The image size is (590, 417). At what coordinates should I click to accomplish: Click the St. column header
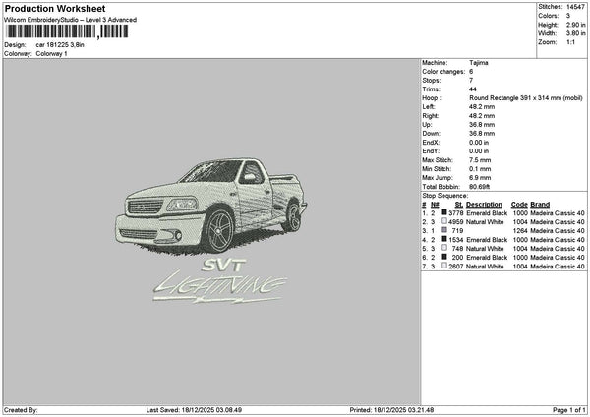[x=459, y=205]
